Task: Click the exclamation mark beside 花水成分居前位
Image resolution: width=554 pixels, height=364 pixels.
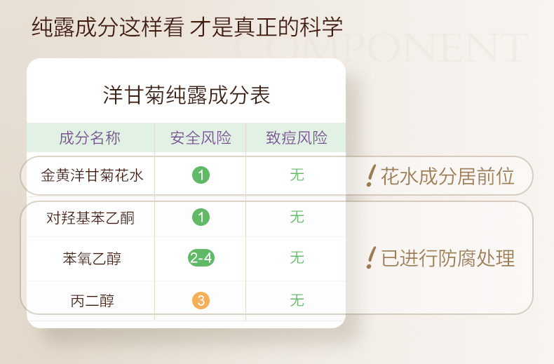Action: click(x=371, y=176)
